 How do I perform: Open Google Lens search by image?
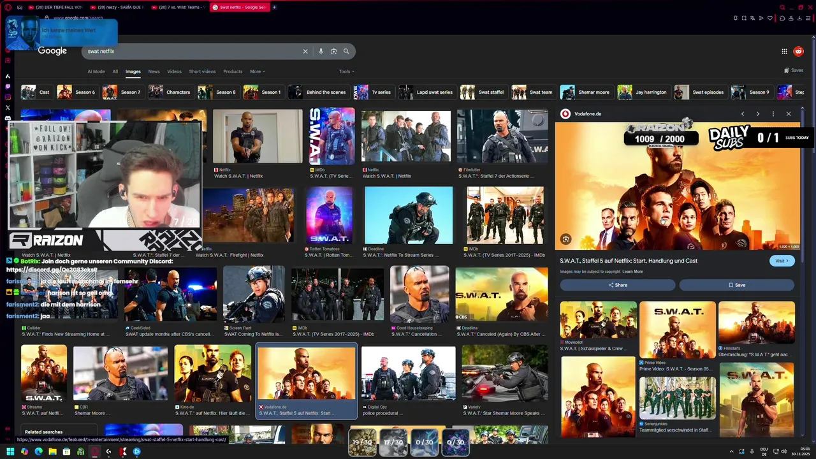click(333, 52)
